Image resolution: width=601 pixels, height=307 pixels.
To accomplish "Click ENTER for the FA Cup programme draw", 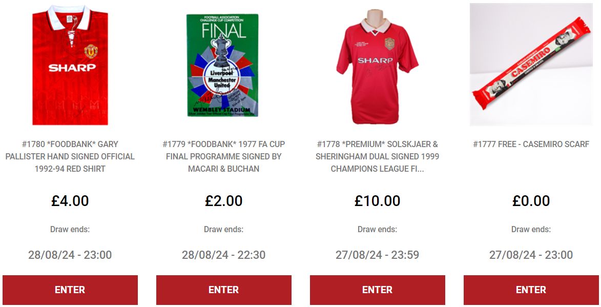I will coord(224,290).
